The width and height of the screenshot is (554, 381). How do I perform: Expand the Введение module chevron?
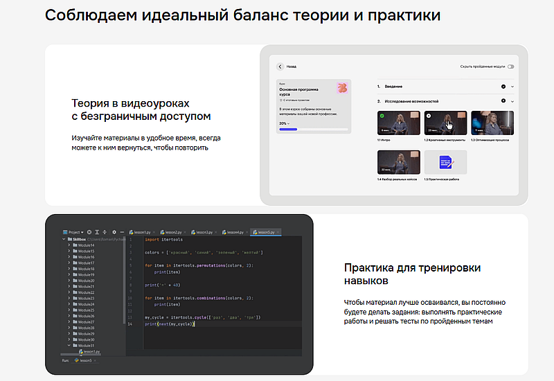pyautogui.click(x=512, y=87)
